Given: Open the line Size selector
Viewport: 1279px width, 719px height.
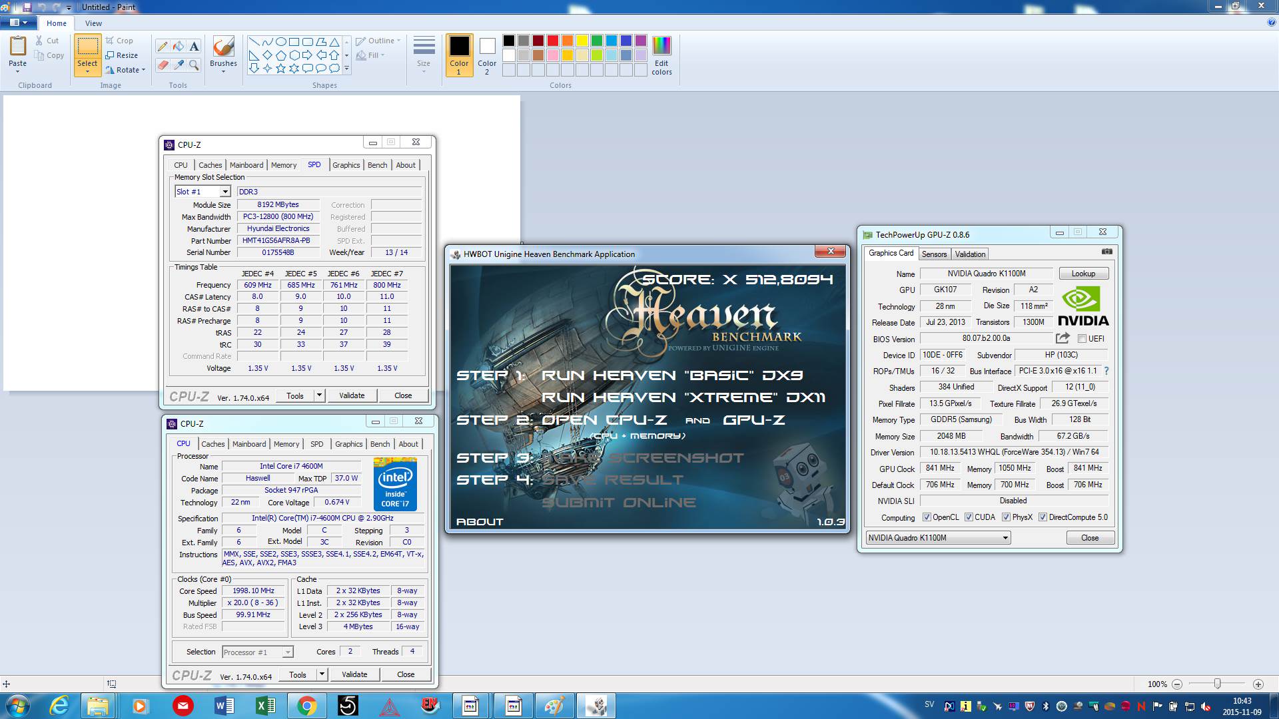Looking at the screenshot, I should [424, 55].
